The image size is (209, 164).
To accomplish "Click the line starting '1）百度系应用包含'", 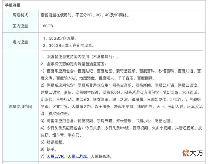I will pyautogui.click(x=121, y=71).
